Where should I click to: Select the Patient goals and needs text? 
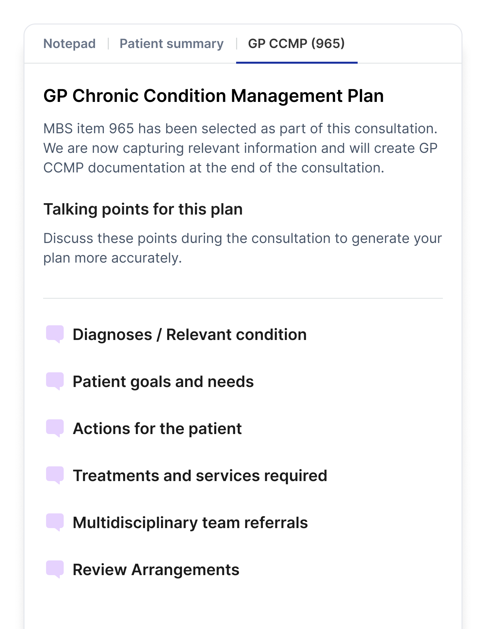[x=163, y=382]
